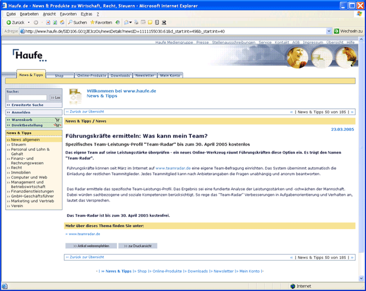The width and height of the screenshot is (366, 291).
Task: Open the Mail envelope toolbar icon
Action: tap(126, 22)
